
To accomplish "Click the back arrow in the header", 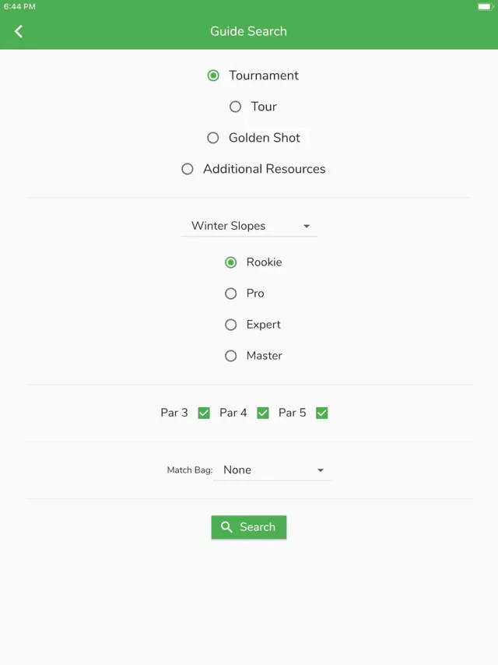I will [18, 31].
